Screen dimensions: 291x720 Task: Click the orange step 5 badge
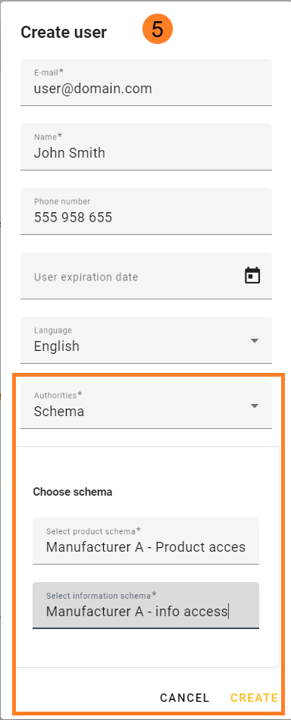pos(158,30)
